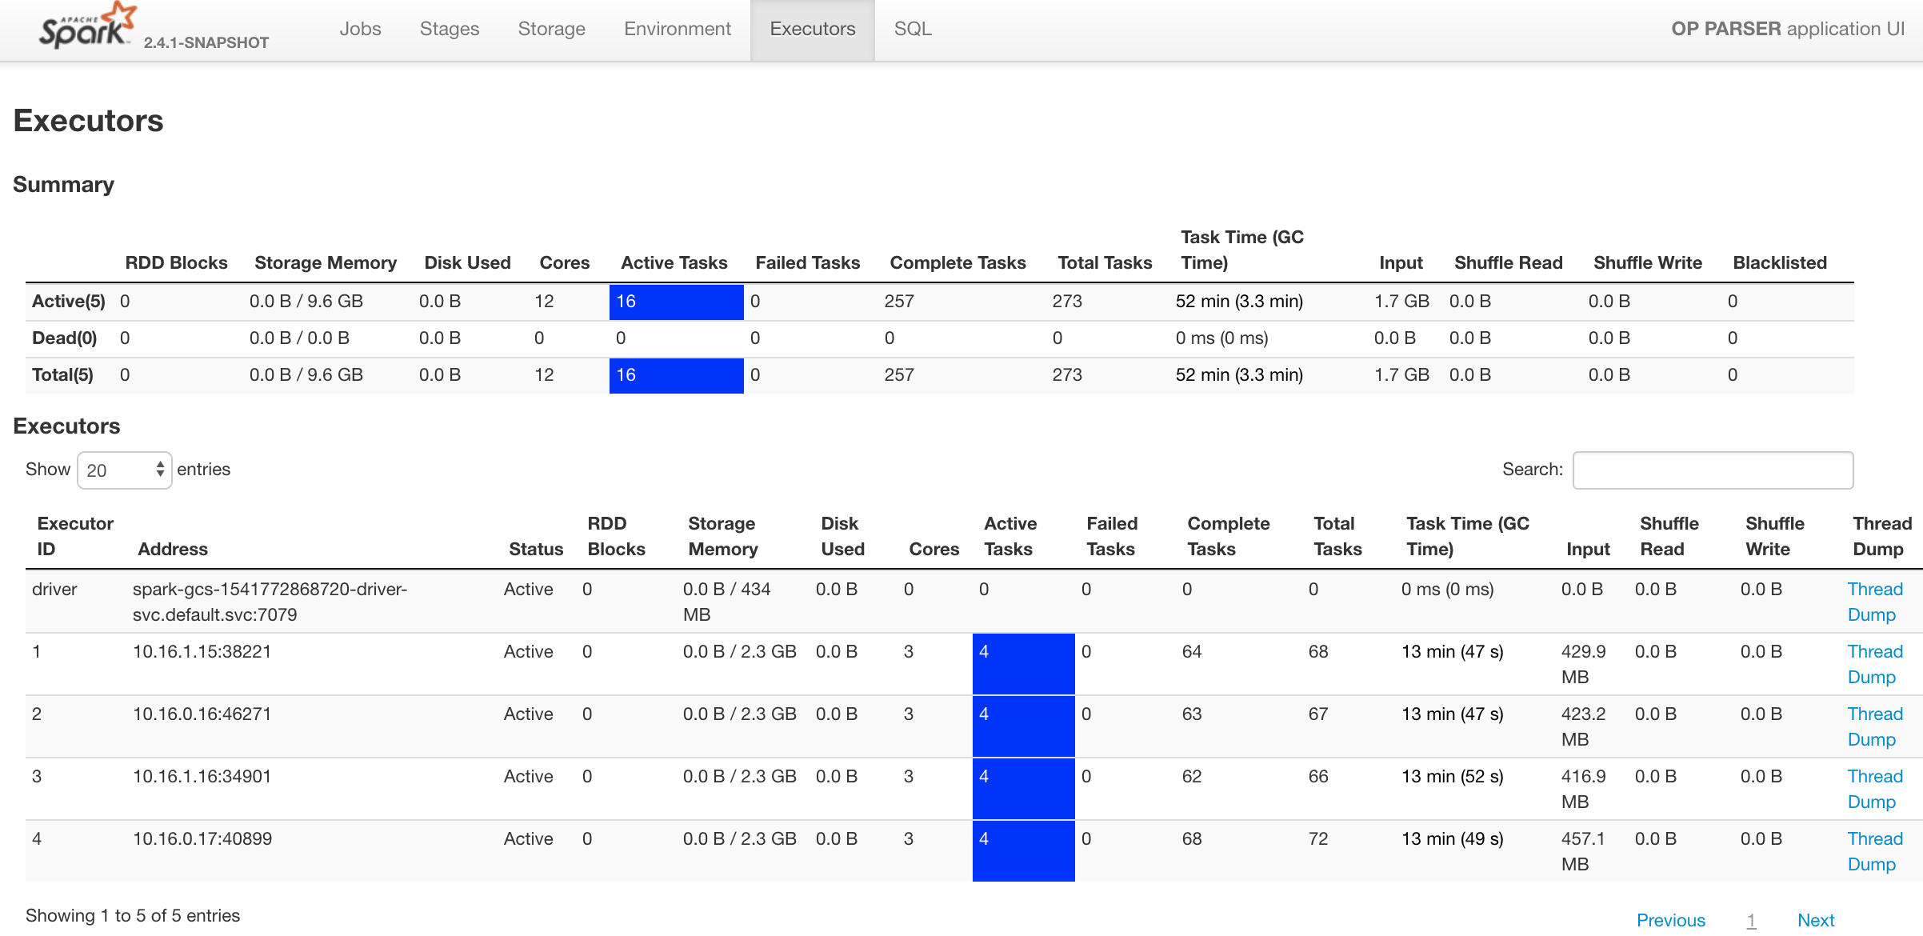Viewport: 1923px width, 936px height.
Task: Open Thread Dump for executor 2
Action: tap(1875, 726)
